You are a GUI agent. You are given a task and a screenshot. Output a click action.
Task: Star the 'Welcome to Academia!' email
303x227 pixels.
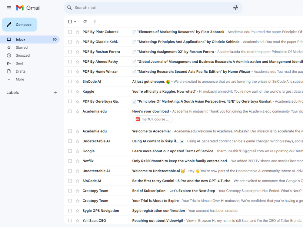click(x=78, y=131)
